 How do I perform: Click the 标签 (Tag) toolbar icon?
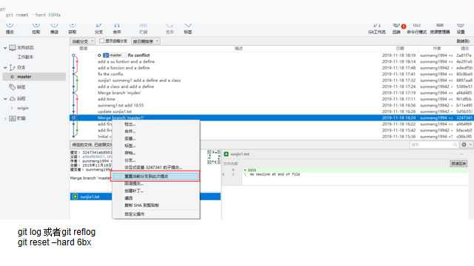[188, 28]
